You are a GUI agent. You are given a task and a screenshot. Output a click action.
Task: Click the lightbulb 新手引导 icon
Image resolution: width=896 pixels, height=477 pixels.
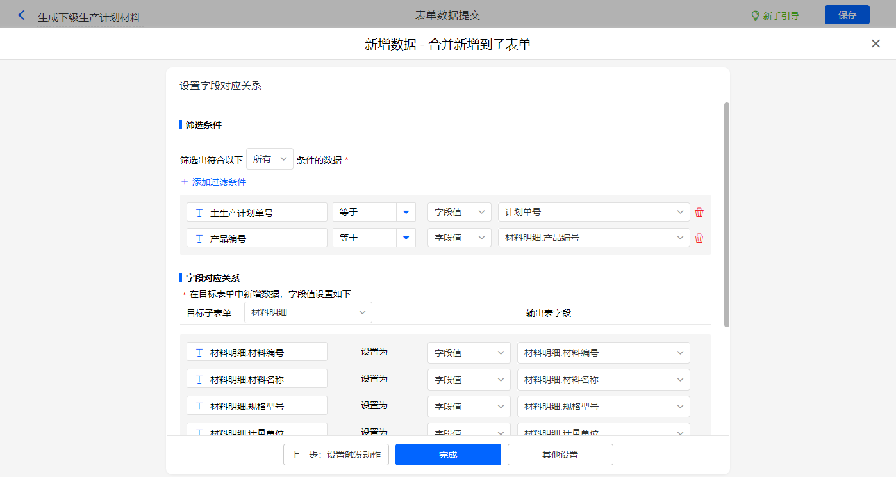click(x=755, y=15)
